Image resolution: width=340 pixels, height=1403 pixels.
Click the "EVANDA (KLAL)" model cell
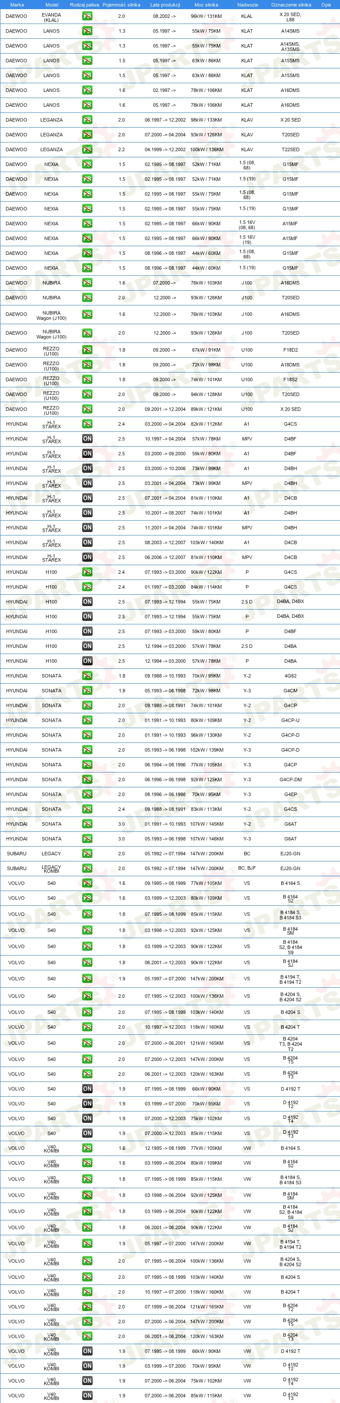[52, 17]
